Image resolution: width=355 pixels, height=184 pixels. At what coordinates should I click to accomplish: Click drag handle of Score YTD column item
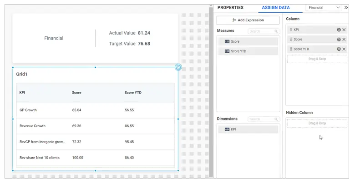[x=291, y=49]
